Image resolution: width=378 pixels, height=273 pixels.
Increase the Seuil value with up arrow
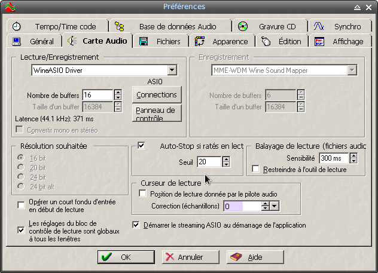tap(225, 159)
